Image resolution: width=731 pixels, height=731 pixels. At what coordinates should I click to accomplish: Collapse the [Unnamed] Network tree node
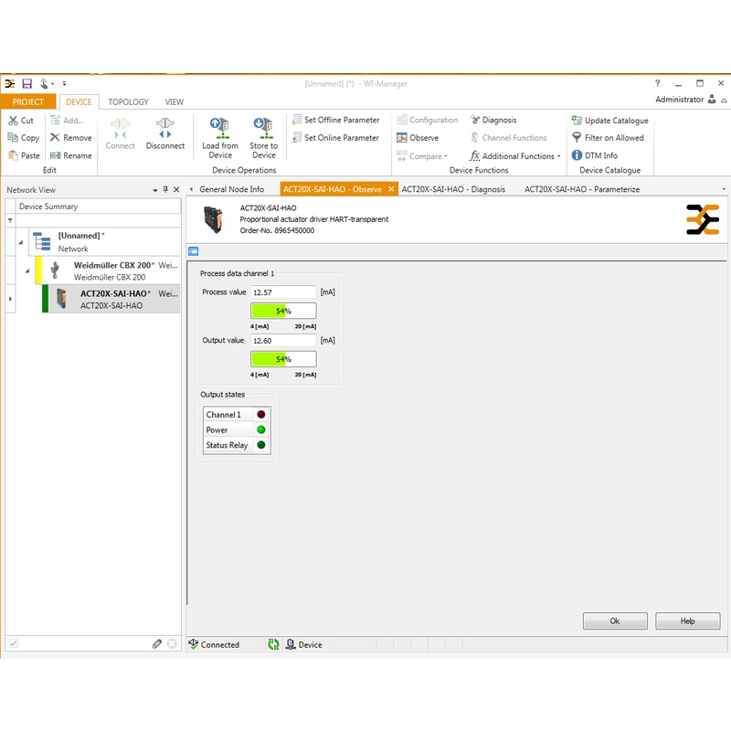[x=21, y=242]
